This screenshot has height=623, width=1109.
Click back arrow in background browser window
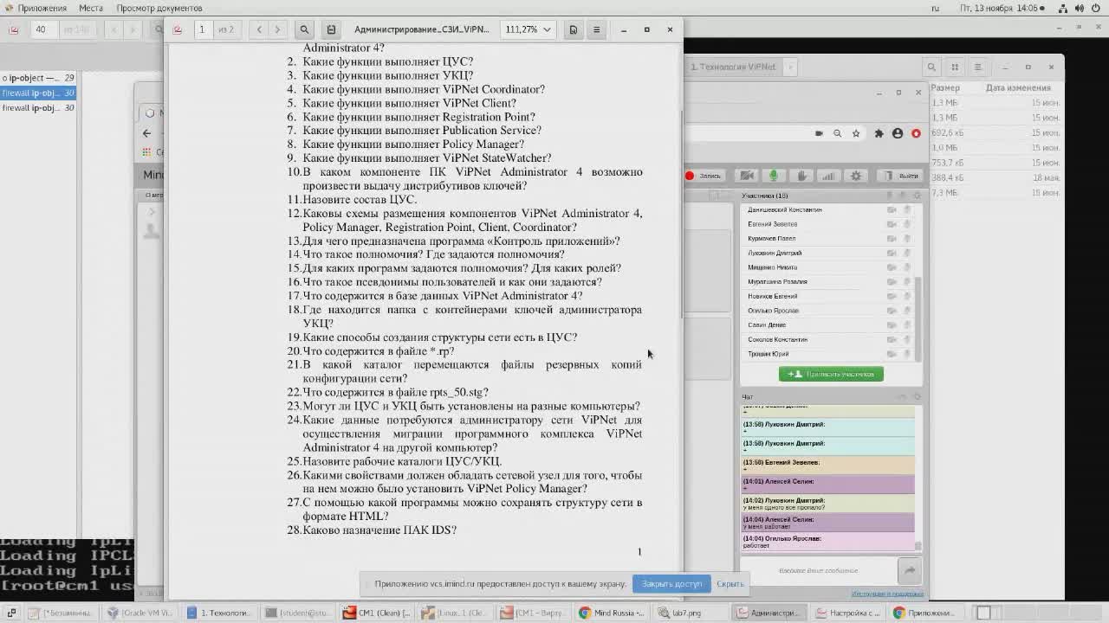point(146,133)
